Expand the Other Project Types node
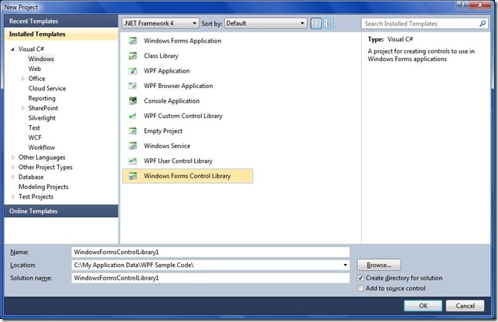This screenshot has height=322, width=498. click(13, 168)
